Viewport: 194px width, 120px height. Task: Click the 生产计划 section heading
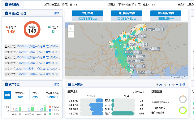coord(73,92)
